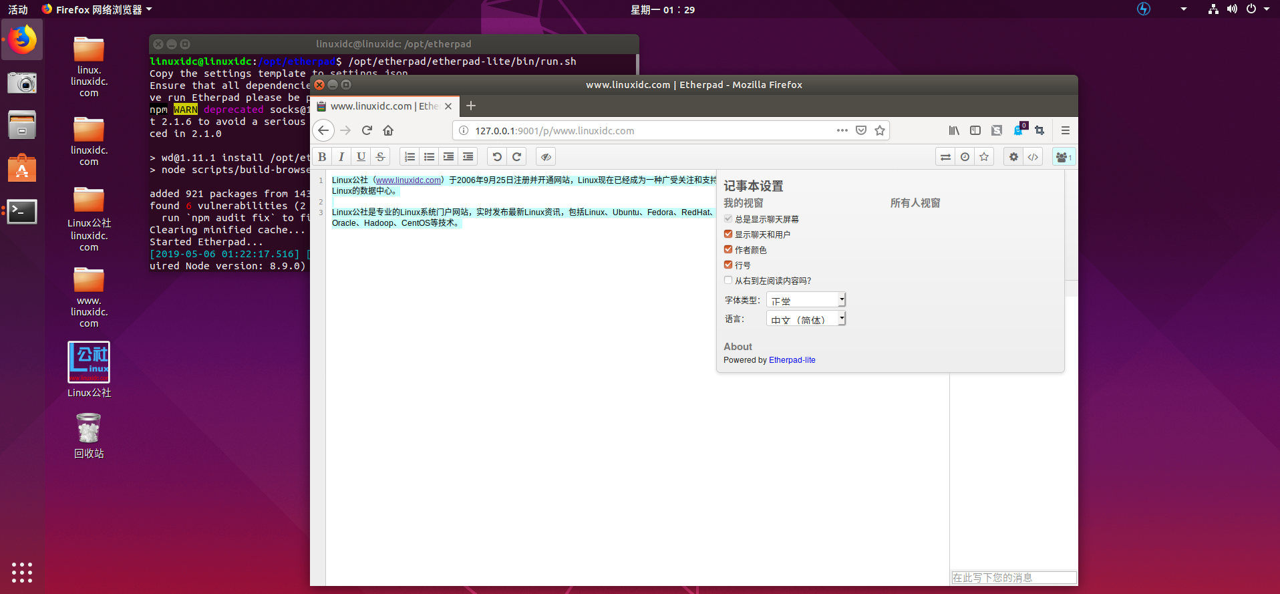The width and height of the screenshot is (1280, 594).
Task: Go back in Firefox
Action: coord(323,130)
